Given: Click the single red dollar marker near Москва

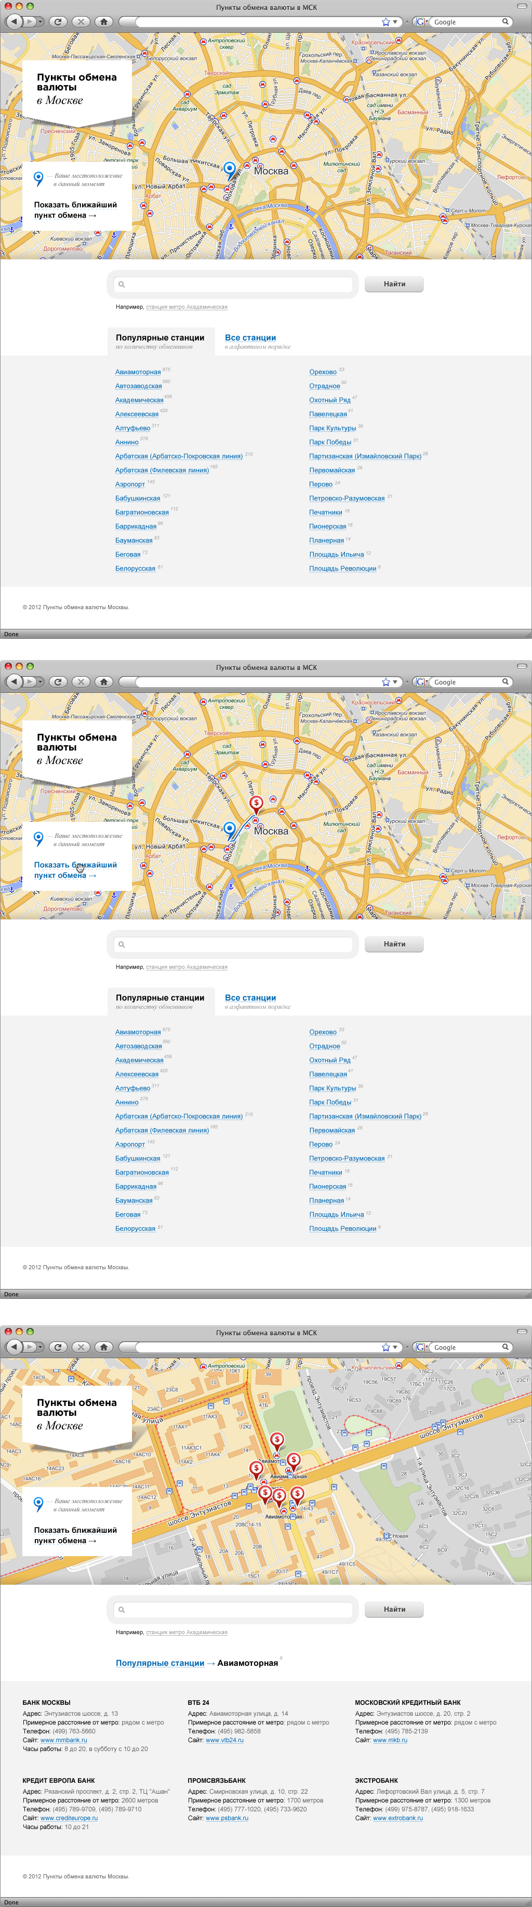Looking at the screenshot, I should pos(256,803).
